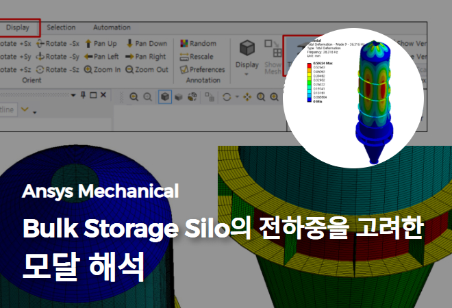452x308 pixels.
Task: Click the Rotate +Sx command
Action: [15, 44]
